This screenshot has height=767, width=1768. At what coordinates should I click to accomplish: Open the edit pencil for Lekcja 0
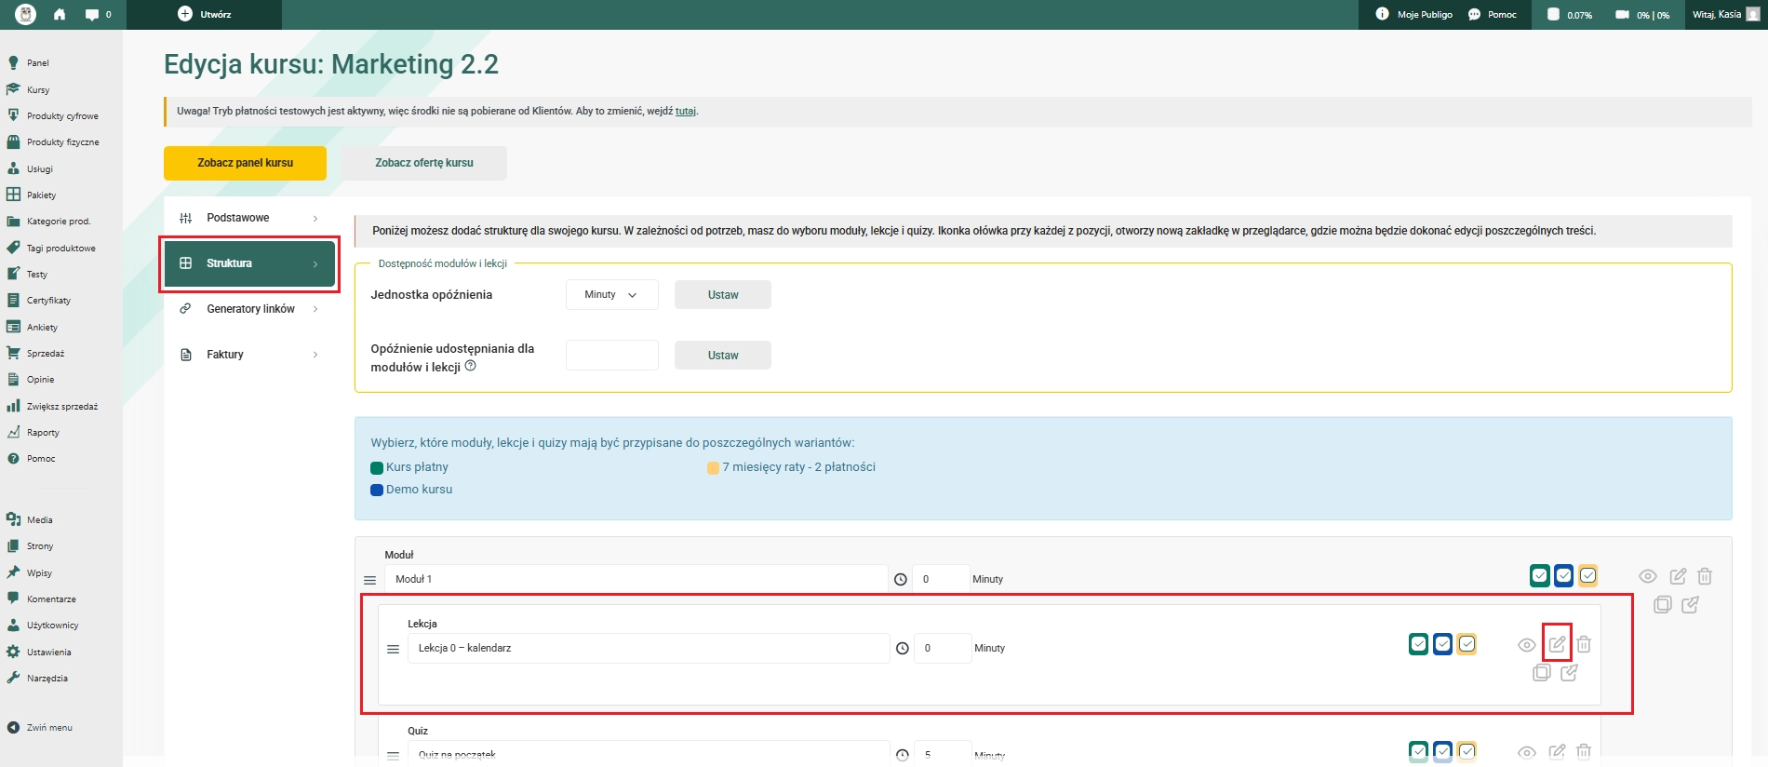pos(1557,644)
